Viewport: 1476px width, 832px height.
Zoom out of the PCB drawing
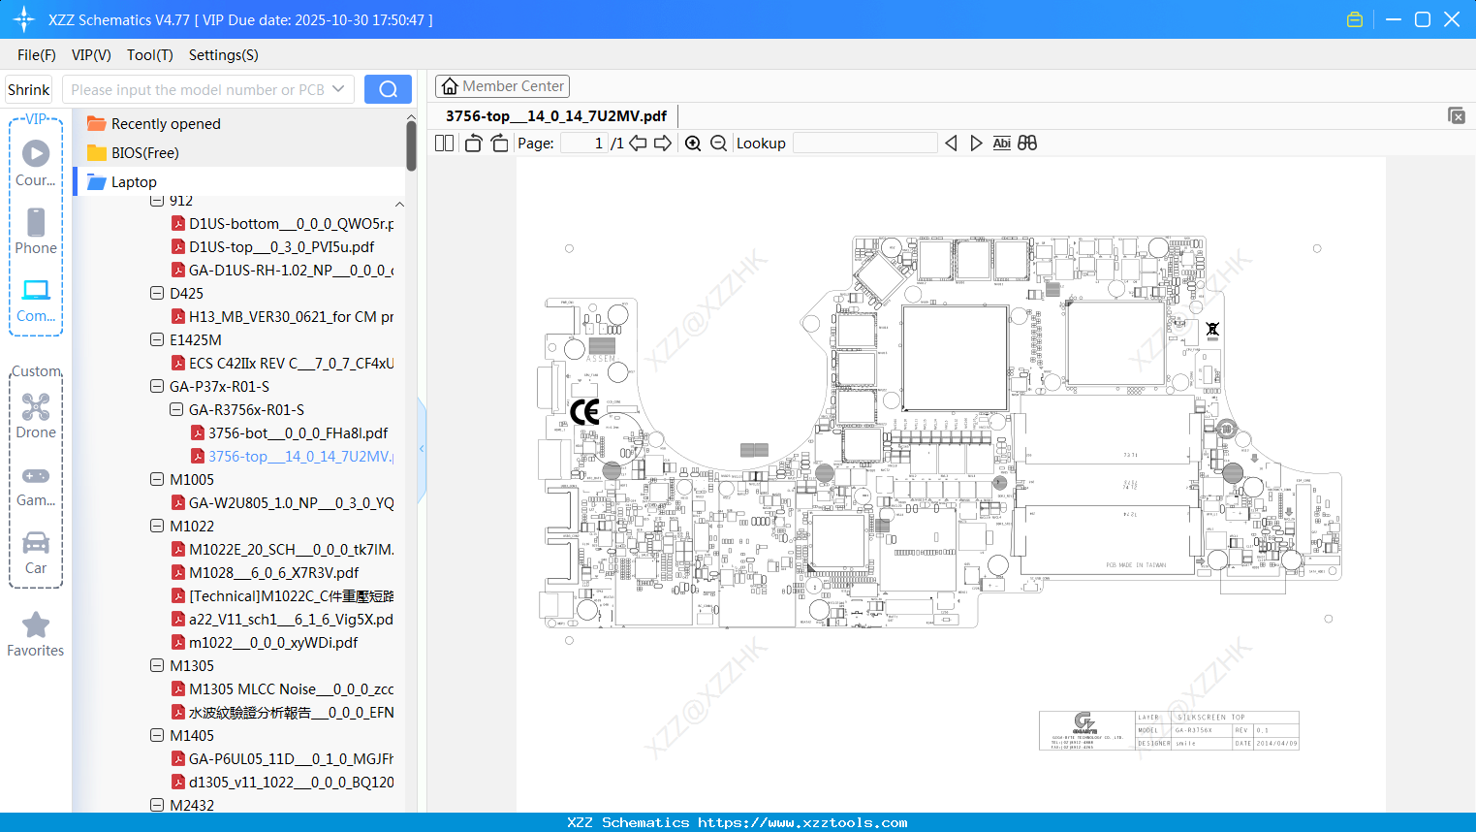tap(719, 144)
